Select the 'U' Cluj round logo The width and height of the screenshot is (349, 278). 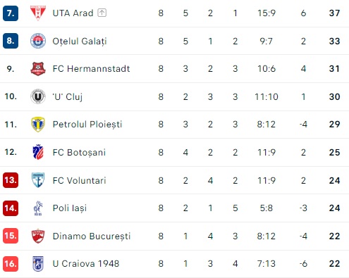[x=38, y=96]
